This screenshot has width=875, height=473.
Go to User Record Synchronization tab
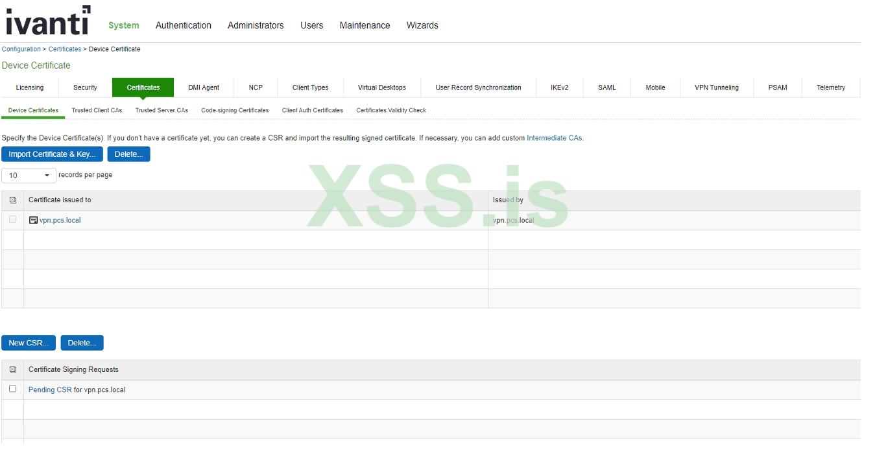(479, 87)
